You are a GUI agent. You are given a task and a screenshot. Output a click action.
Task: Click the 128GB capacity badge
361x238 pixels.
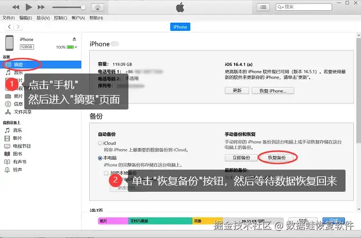(27, 47)
